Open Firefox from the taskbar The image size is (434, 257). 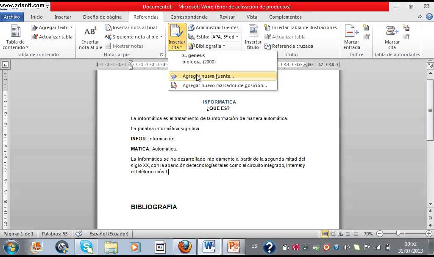185,247
